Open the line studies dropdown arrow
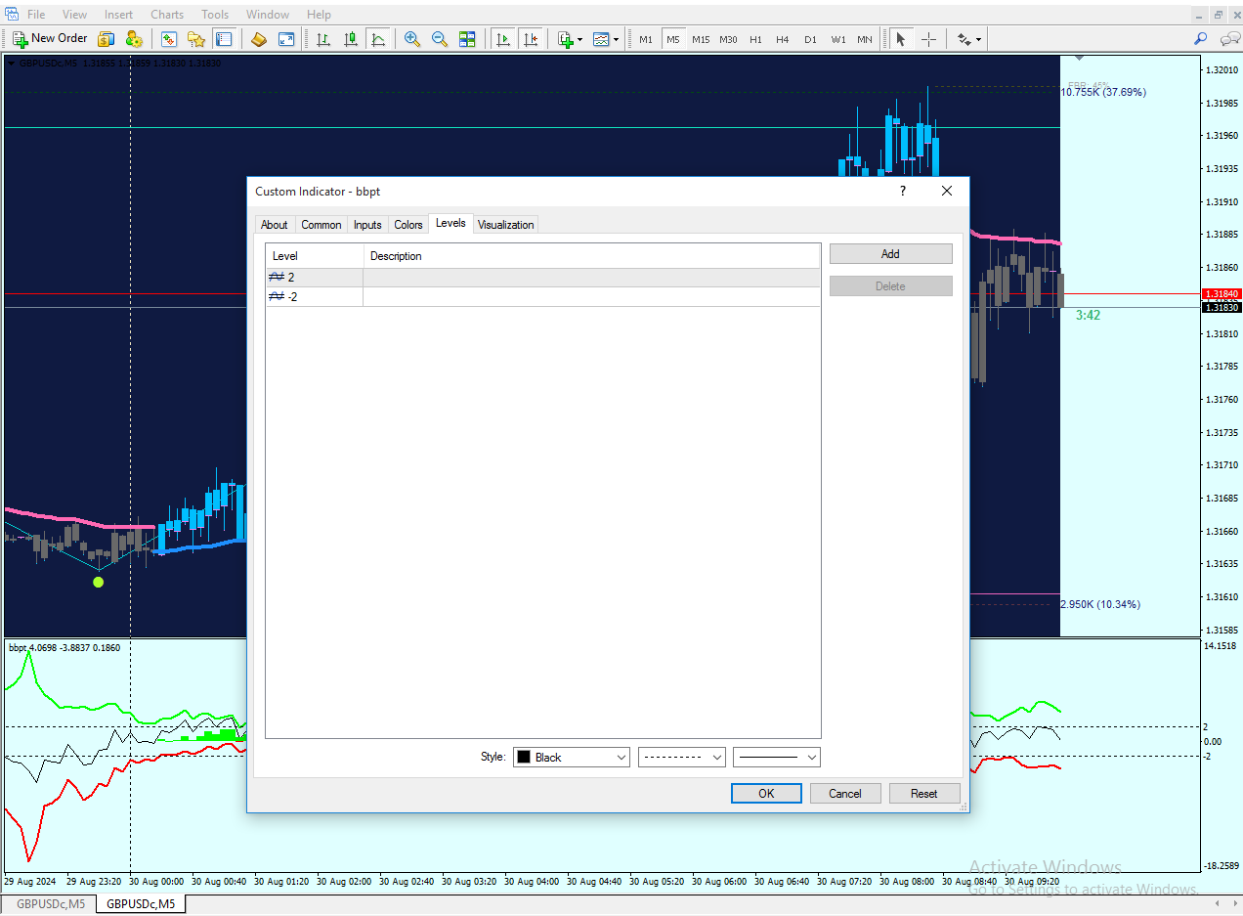Image resolution: width=1243 pixels, height=916 pixels. 978,40
